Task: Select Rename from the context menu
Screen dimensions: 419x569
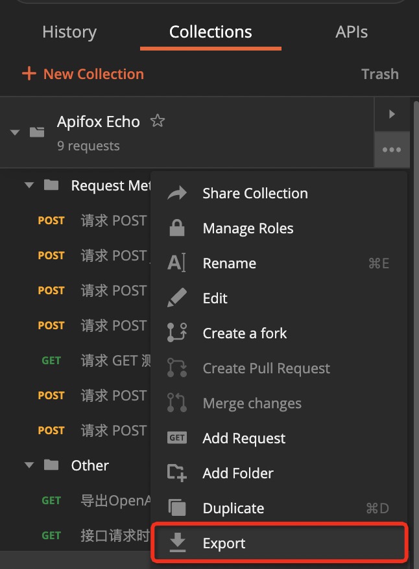Action: 229,263
